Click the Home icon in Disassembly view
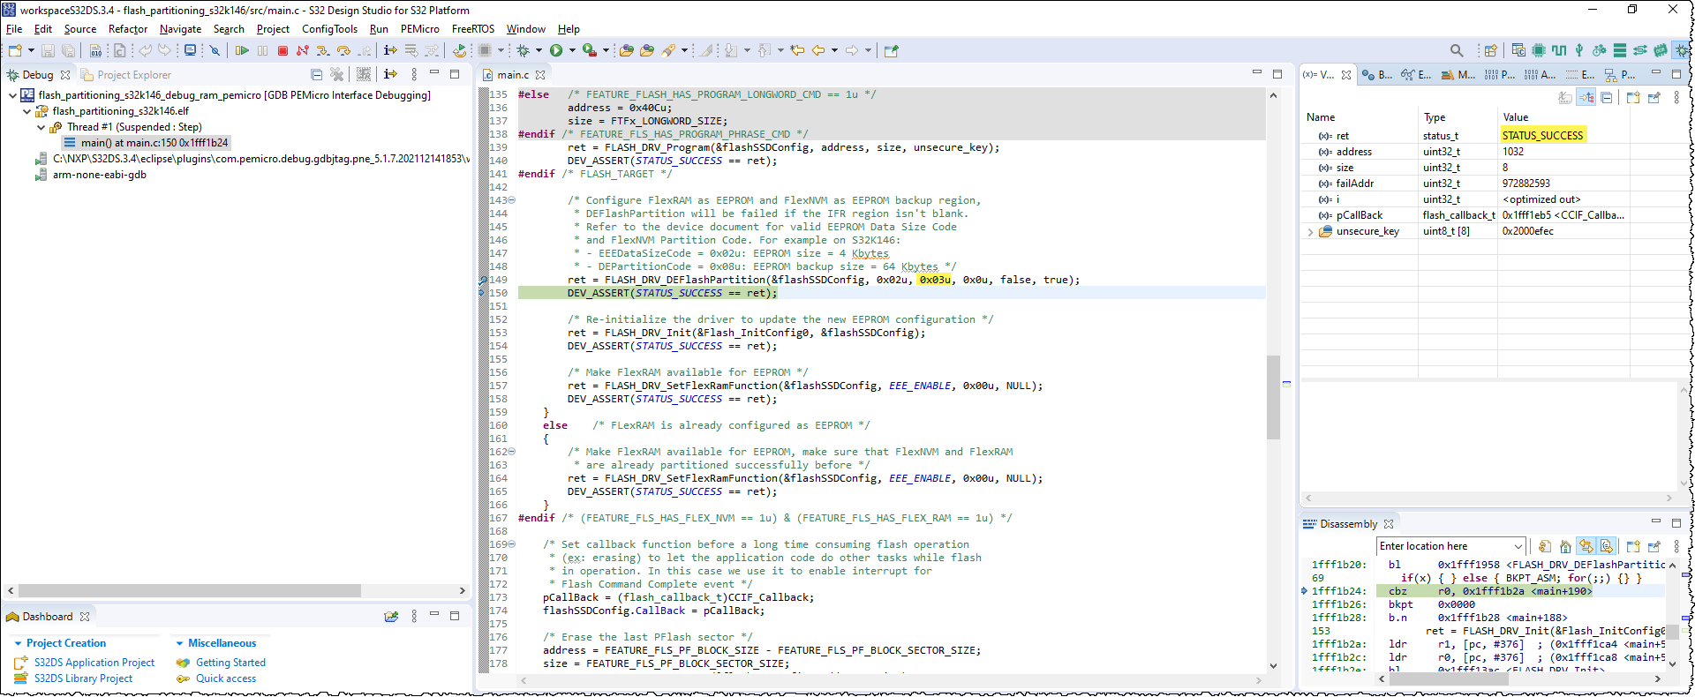 click(1565, 547)
